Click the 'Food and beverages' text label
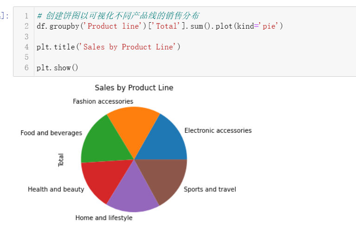The width and height of the screenshot is (356, 233). click(x=51, y=133)
